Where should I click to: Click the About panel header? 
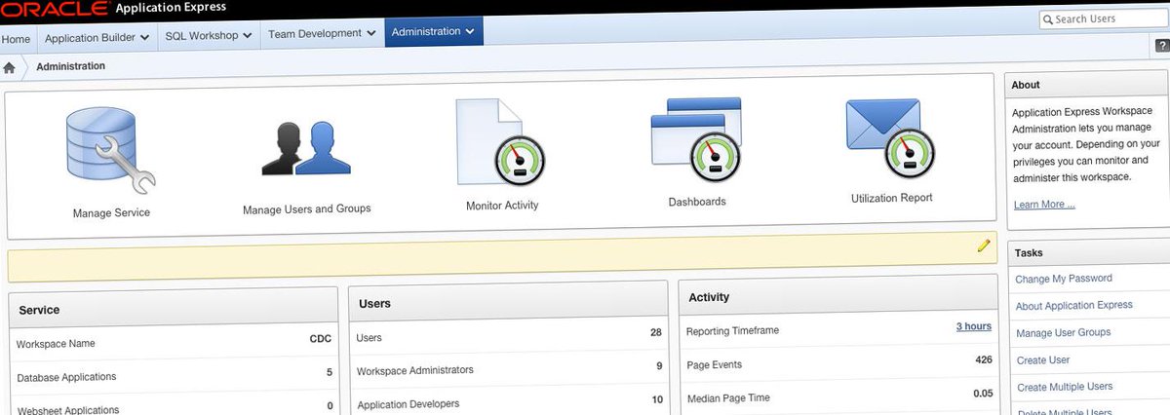[1087, 85]
